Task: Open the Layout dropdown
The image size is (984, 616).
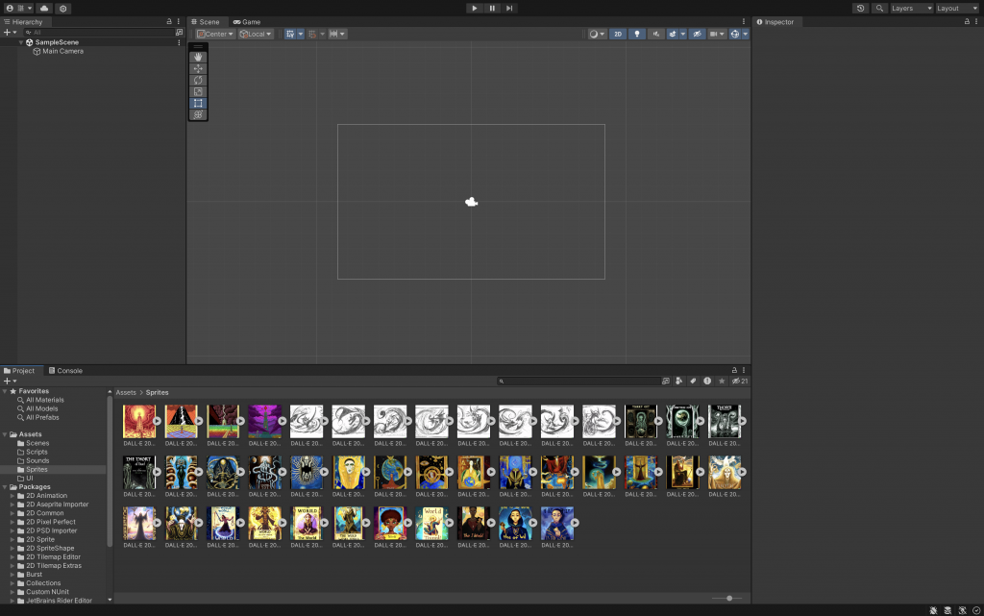Action: pyautogui.click(x=957, y=8)
